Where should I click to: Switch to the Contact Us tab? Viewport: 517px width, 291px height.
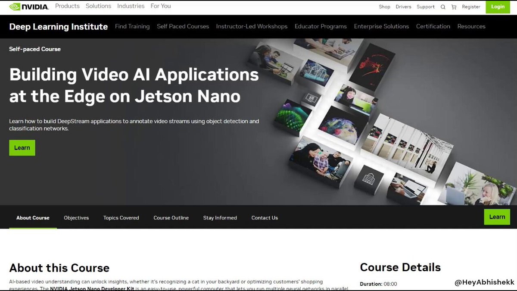pos(265,218)
